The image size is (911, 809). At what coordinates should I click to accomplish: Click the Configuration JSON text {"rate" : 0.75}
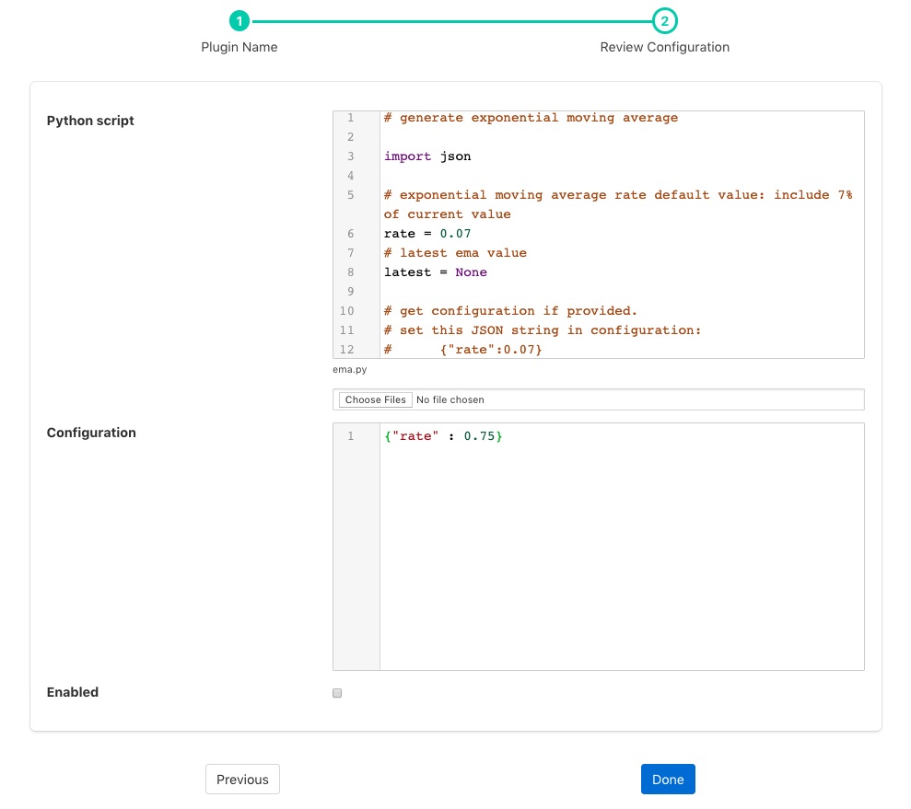[x=442, y=436]
